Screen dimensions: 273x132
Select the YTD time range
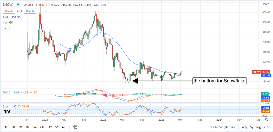42,127
